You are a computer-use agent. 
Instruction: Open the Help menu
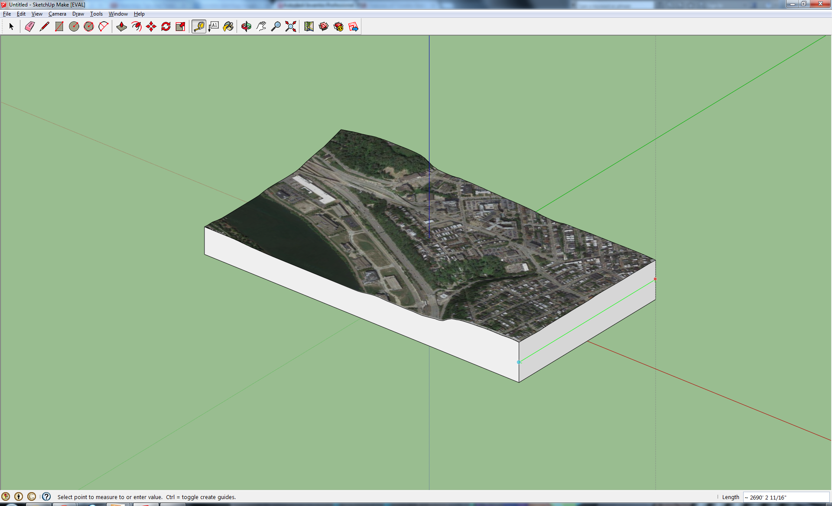tap(139, 14)
